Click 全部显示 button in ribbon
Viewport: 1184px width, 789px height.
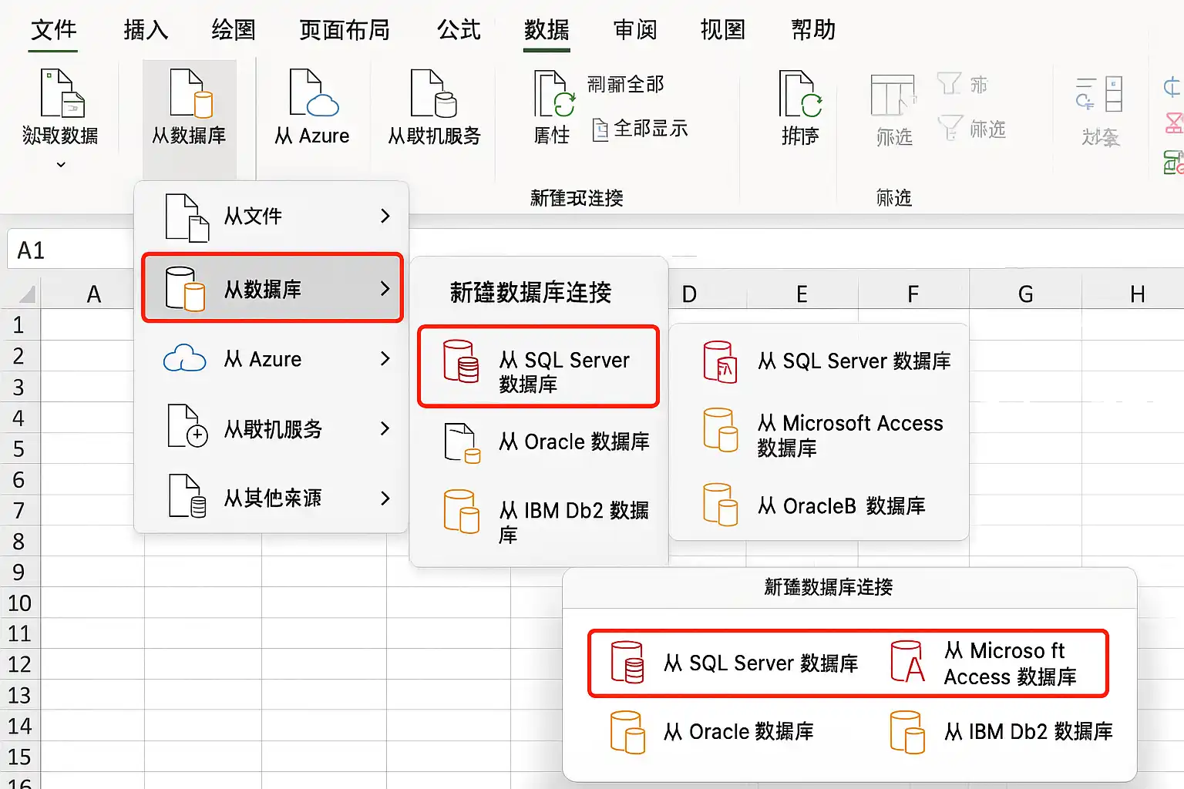pyautogui.click(x=640, y=129)
